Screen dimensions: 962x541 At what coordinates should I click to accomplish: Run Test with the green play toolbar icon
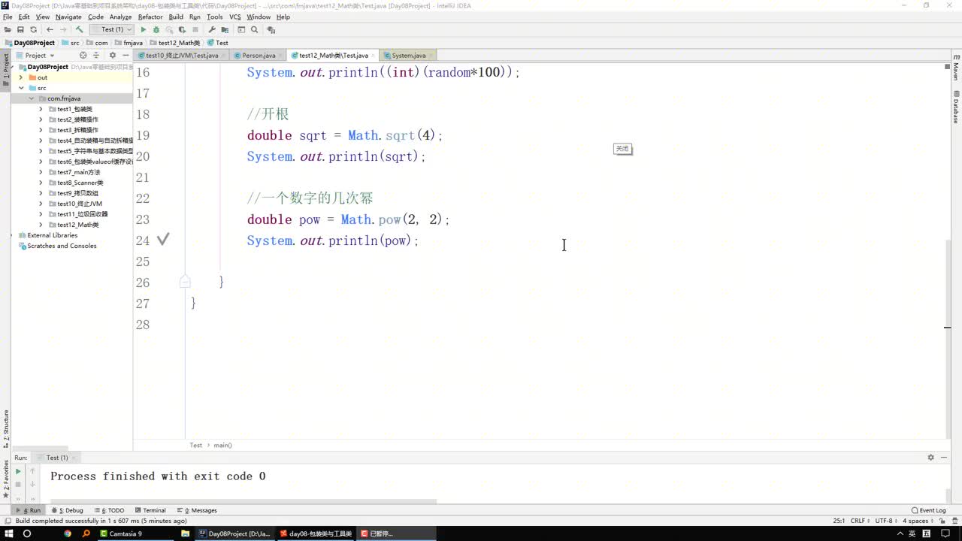pyautogui.click(x=144, y=30)
